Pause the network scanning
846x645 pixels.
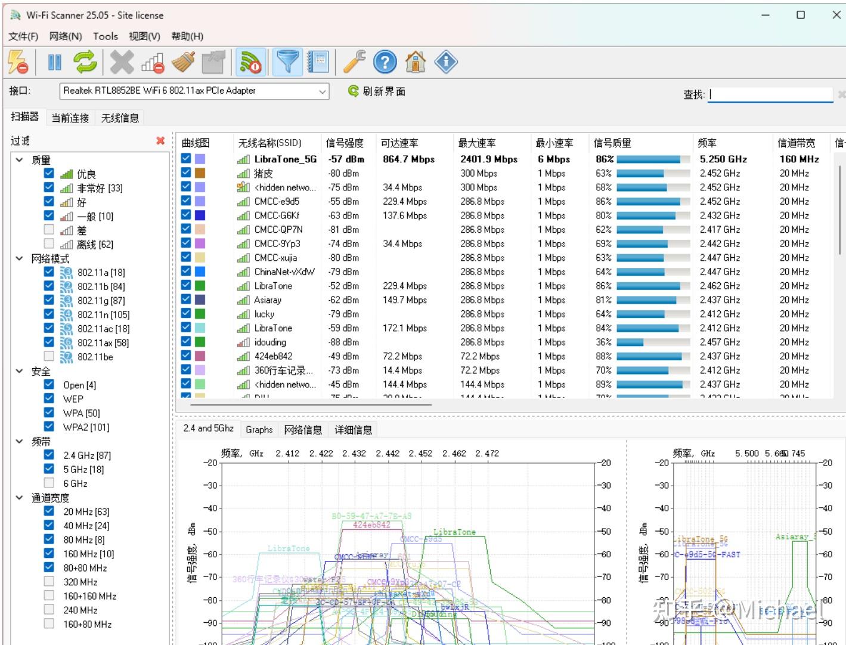pos(54,61)
